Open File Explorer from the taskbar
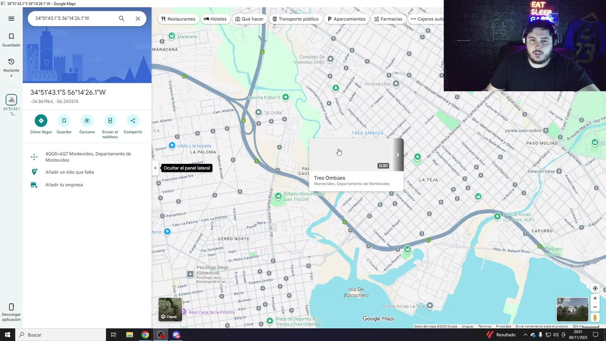 pos(129,335)
